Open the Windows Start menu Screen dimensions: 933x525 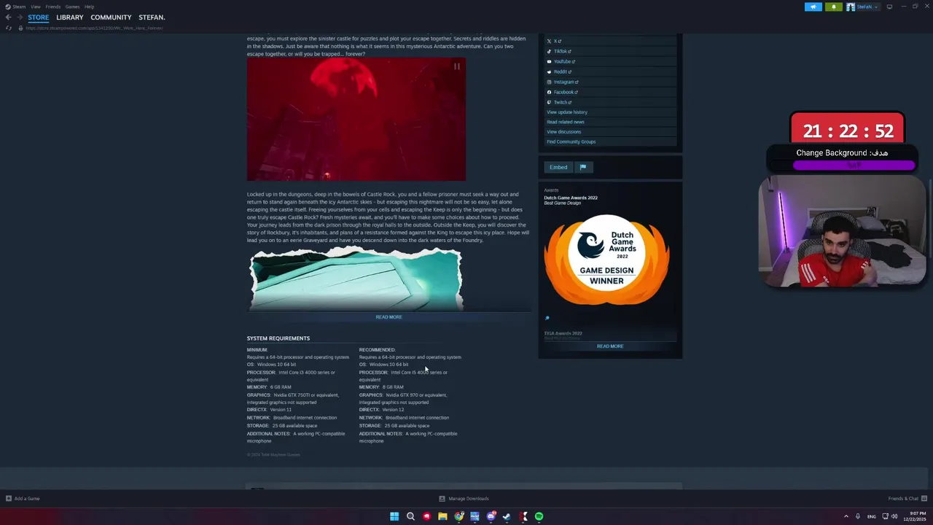[x=394, y=516]
